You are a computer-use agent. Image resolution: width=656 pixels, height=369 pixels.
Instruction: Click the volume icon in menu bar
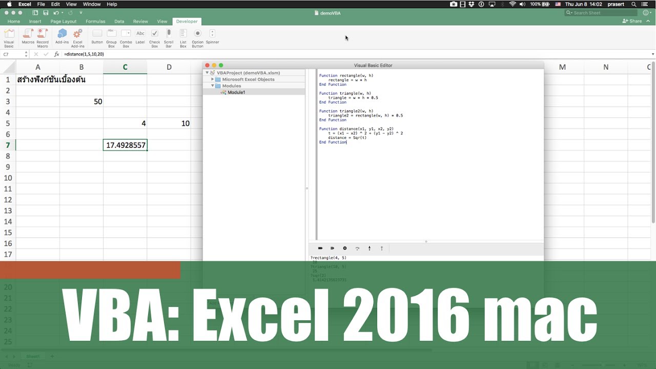tap(524, 4)
